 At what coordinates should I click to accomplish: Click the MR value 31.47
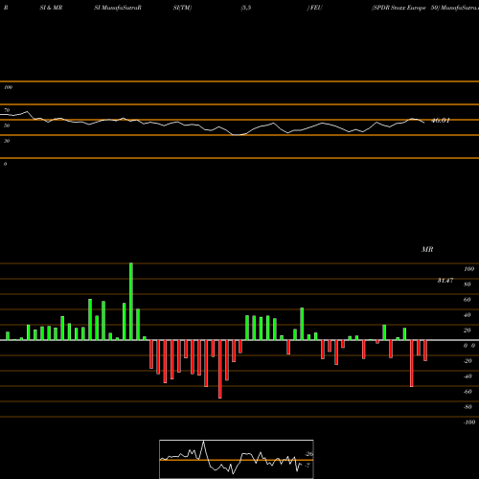click(445, 281)
